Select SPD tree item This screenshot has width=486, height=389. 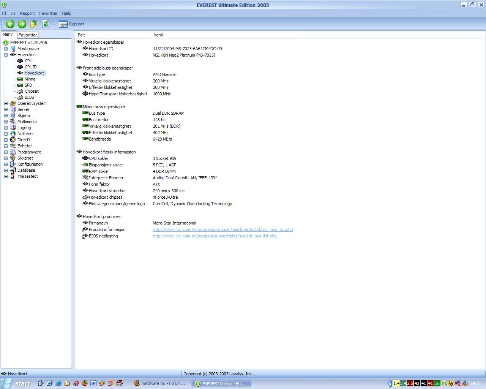28,85
